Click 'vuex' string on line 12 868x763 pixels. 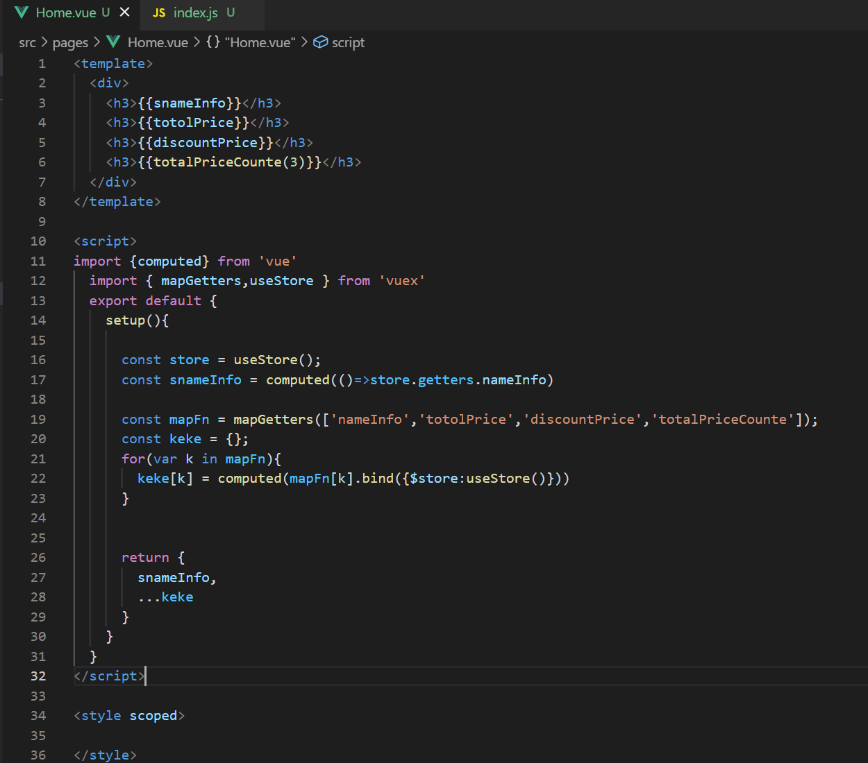coord(402,281)
